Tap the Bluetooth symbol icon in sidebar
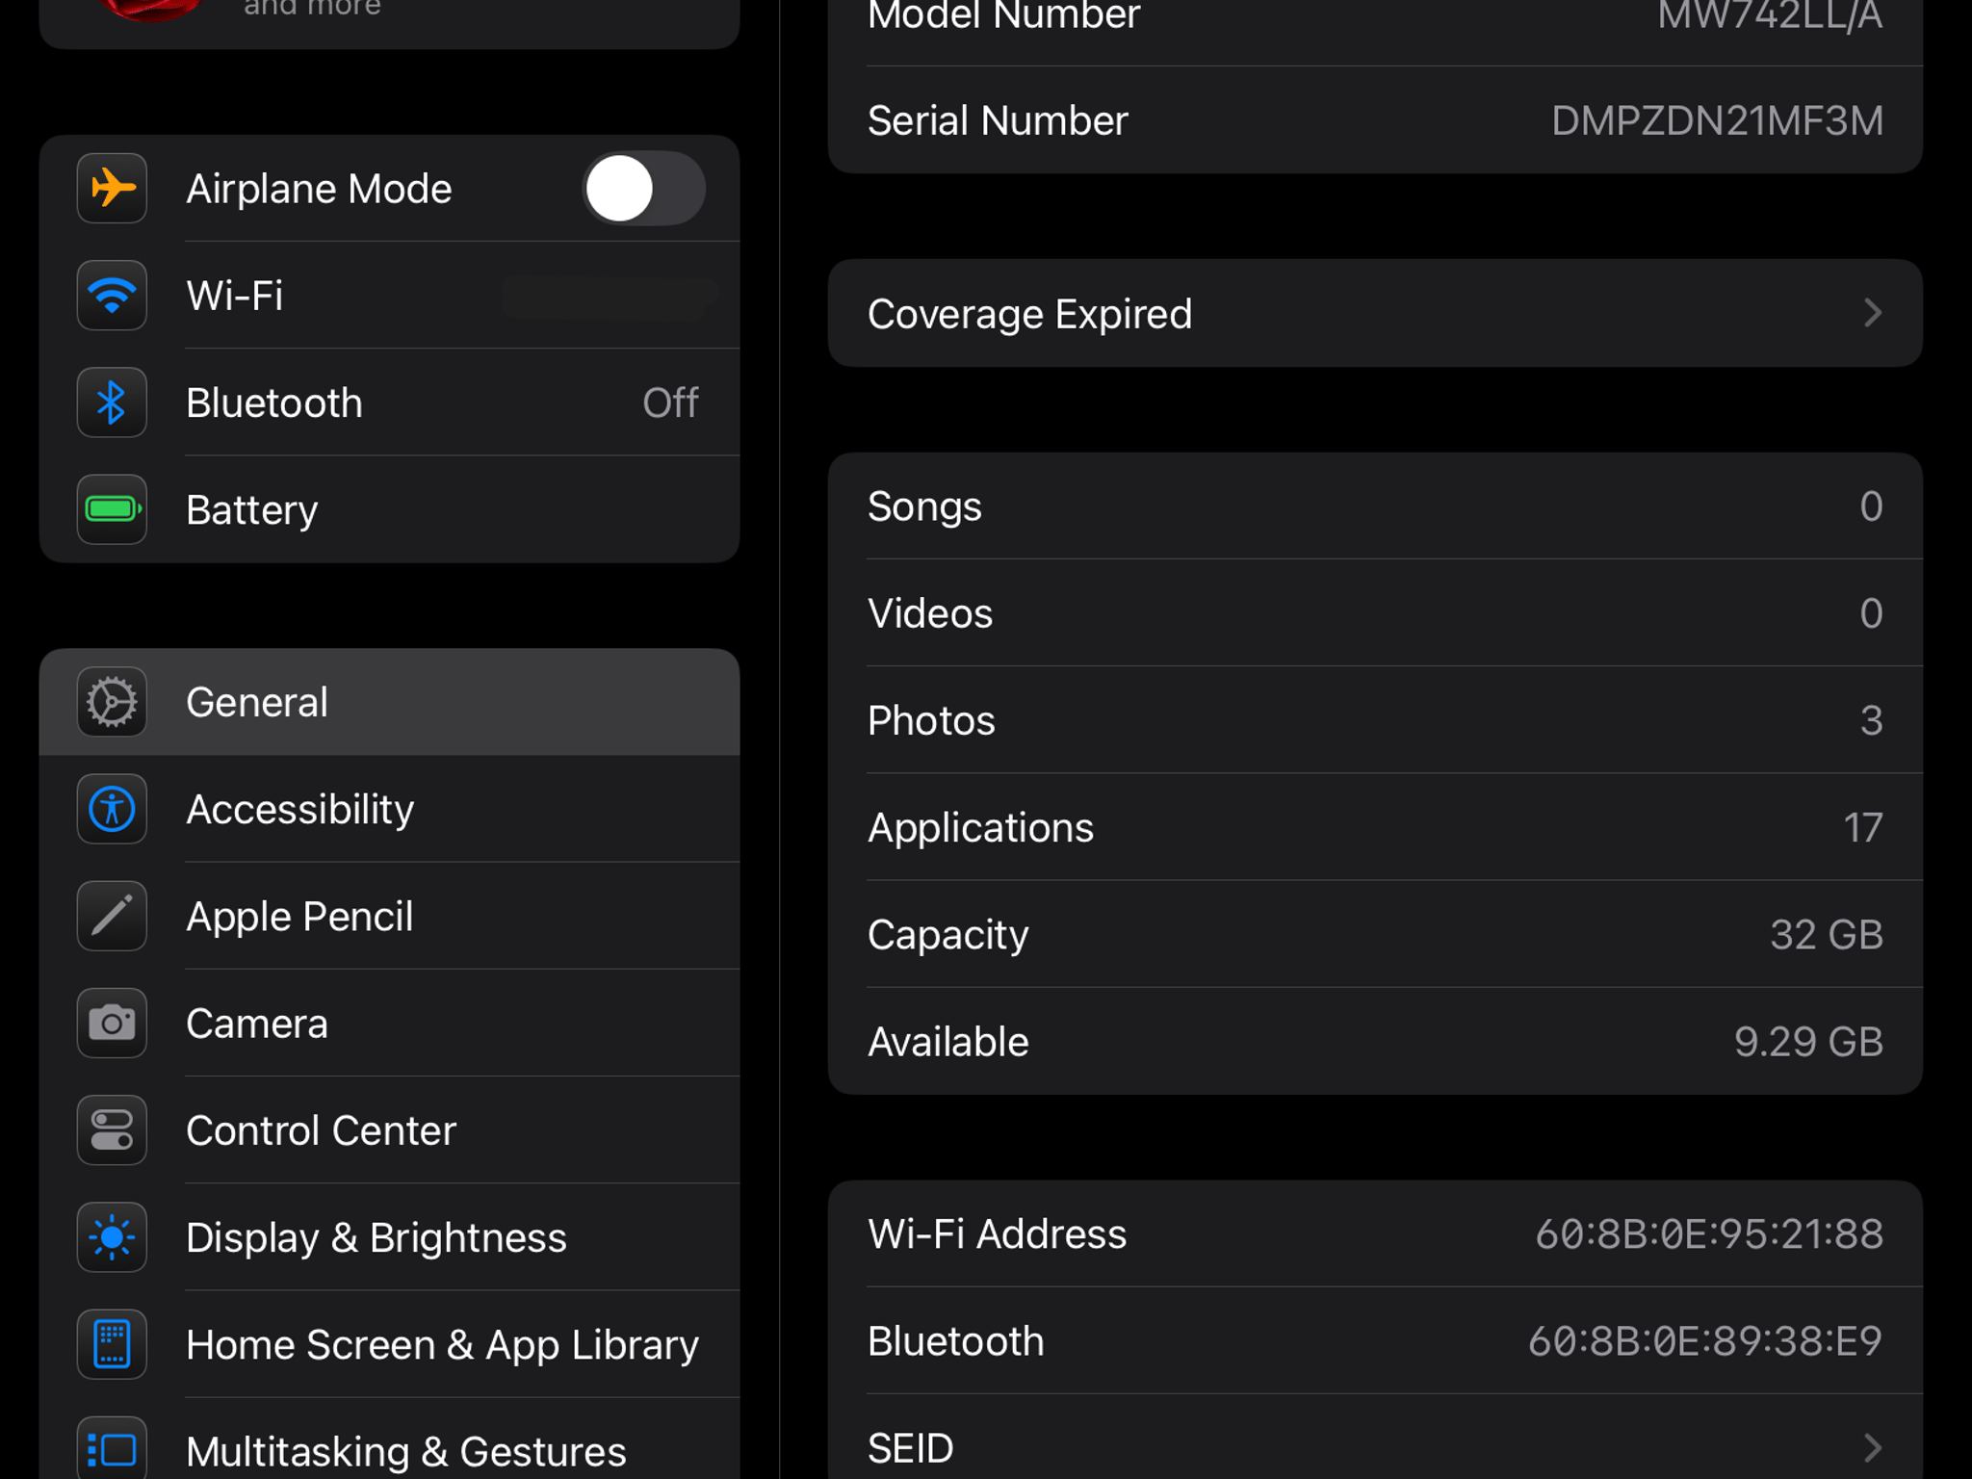The height and width of the screenshot is (1479, 1972). 112,402
